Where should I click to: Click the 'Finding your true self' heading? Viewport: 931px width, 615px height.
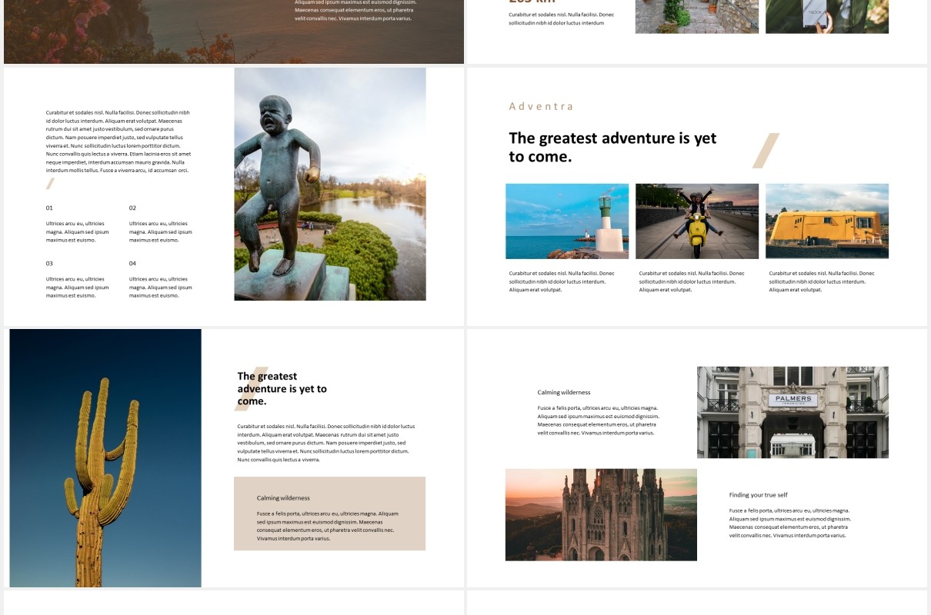(758, 495)
